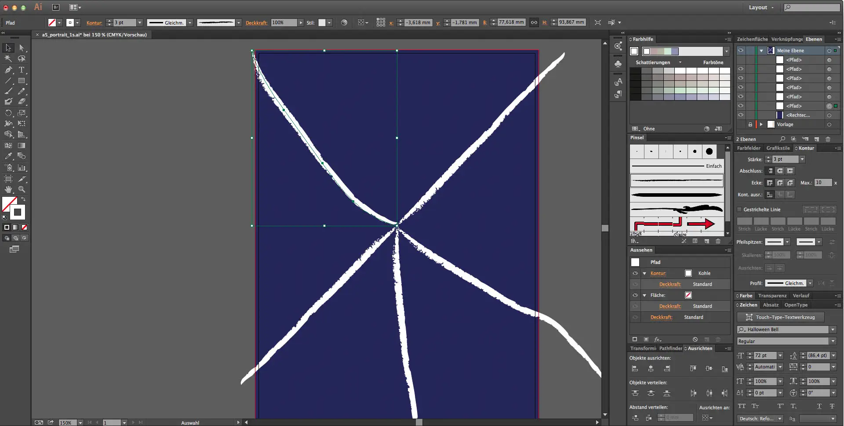This screenshot has height=426, width=844.
Task: Open the Transparenz tab
Action: click(x=772, y=296)
